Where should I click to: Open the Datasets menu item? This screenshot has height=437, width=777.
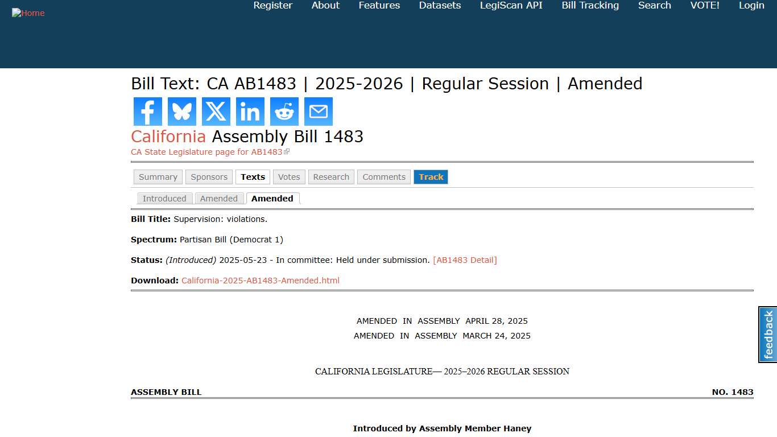tap(439, 6)
